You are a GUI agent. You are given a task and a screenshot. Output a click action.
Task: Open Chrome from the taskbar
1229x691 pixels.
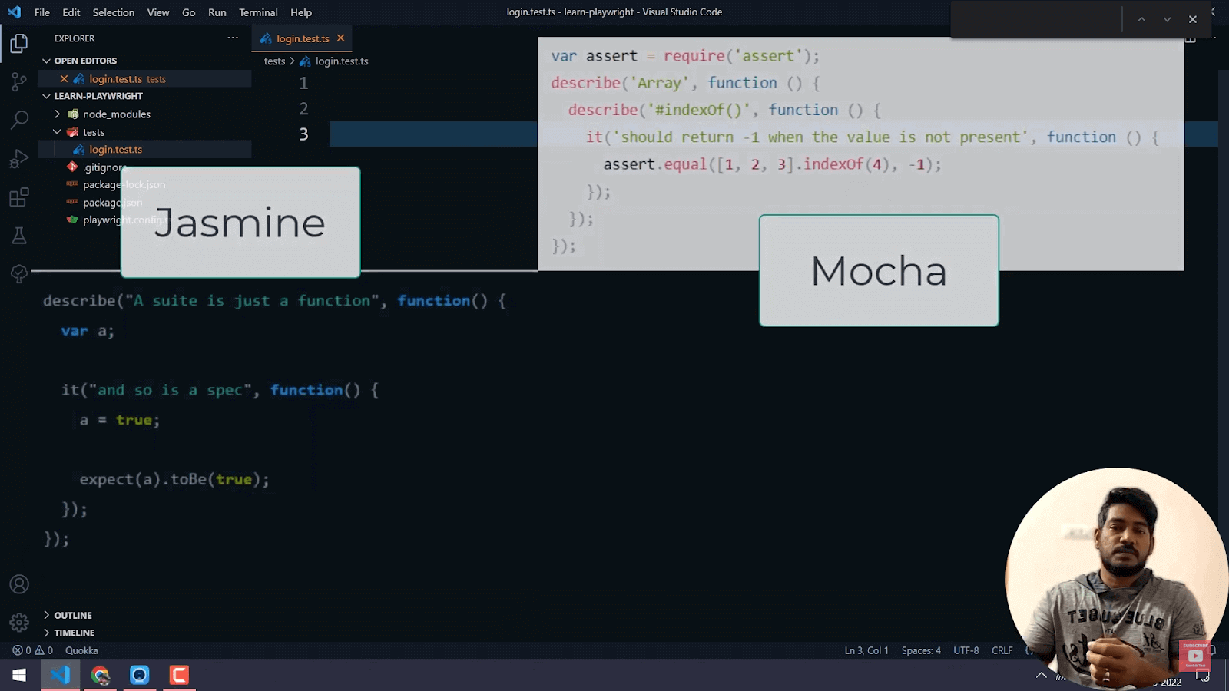100,675
